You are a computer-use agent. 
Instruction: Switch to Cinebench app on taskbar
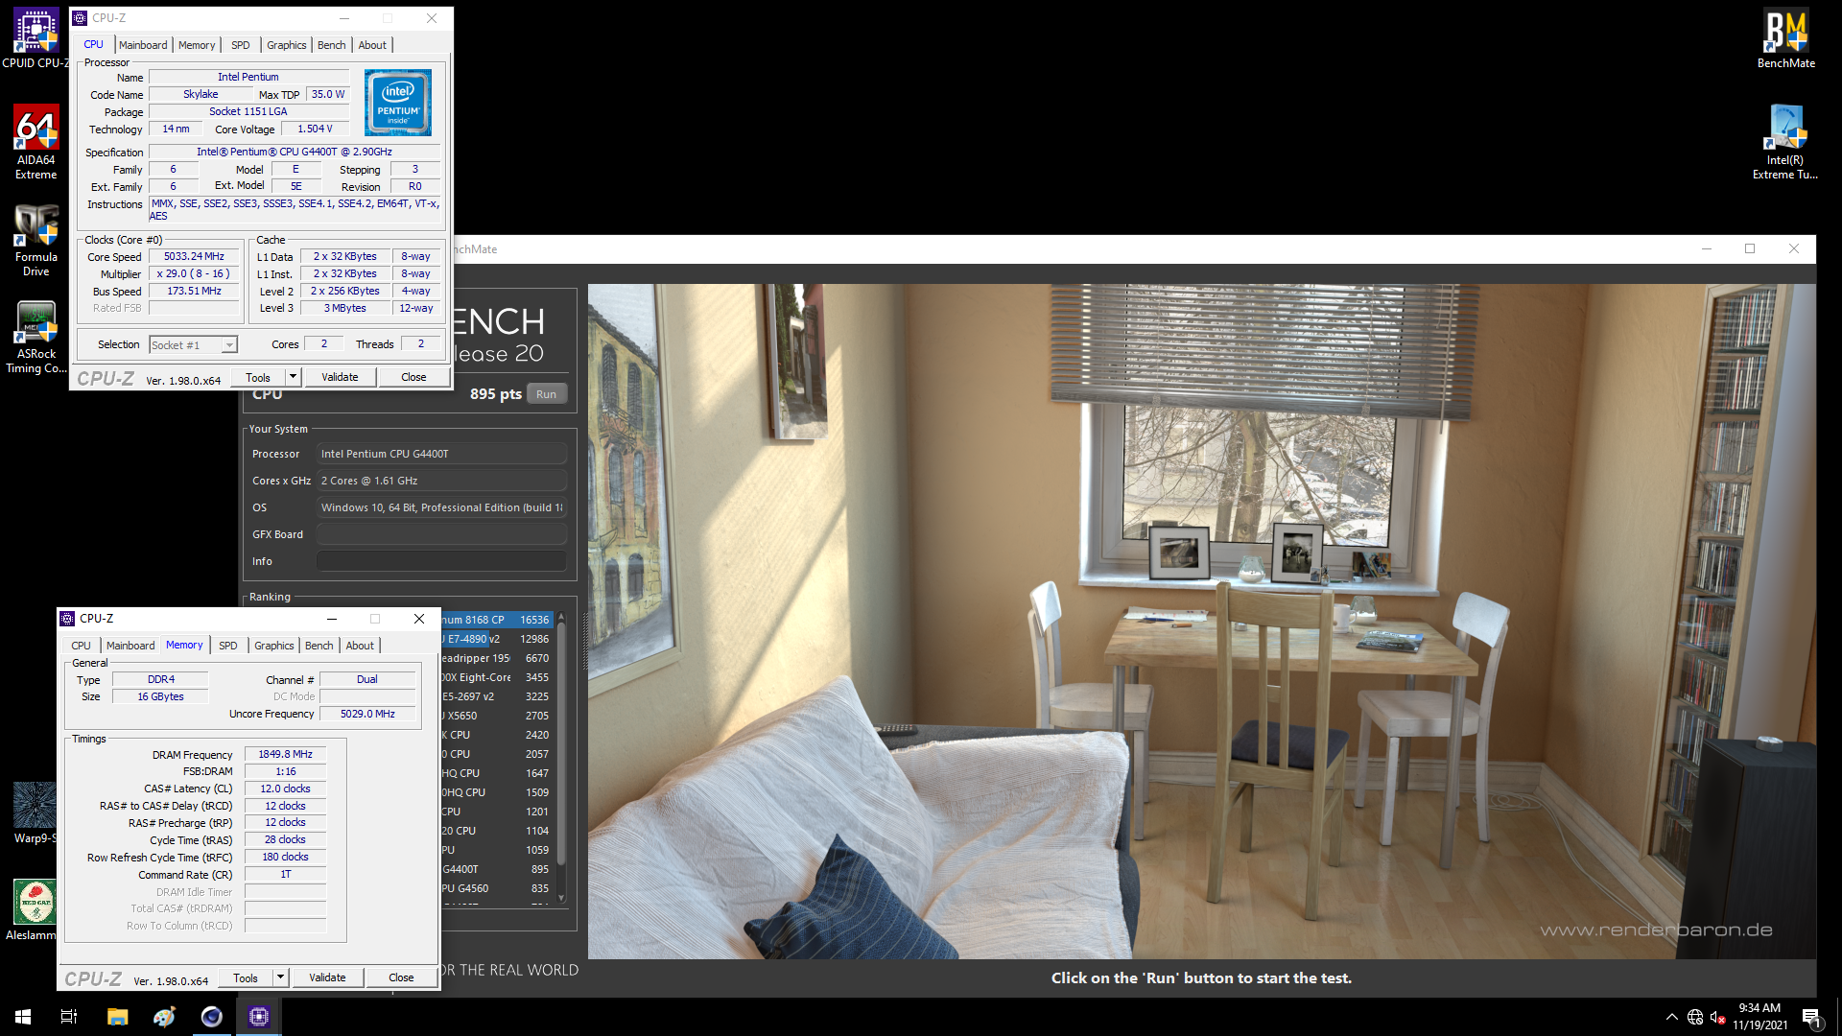point(211,1017)
